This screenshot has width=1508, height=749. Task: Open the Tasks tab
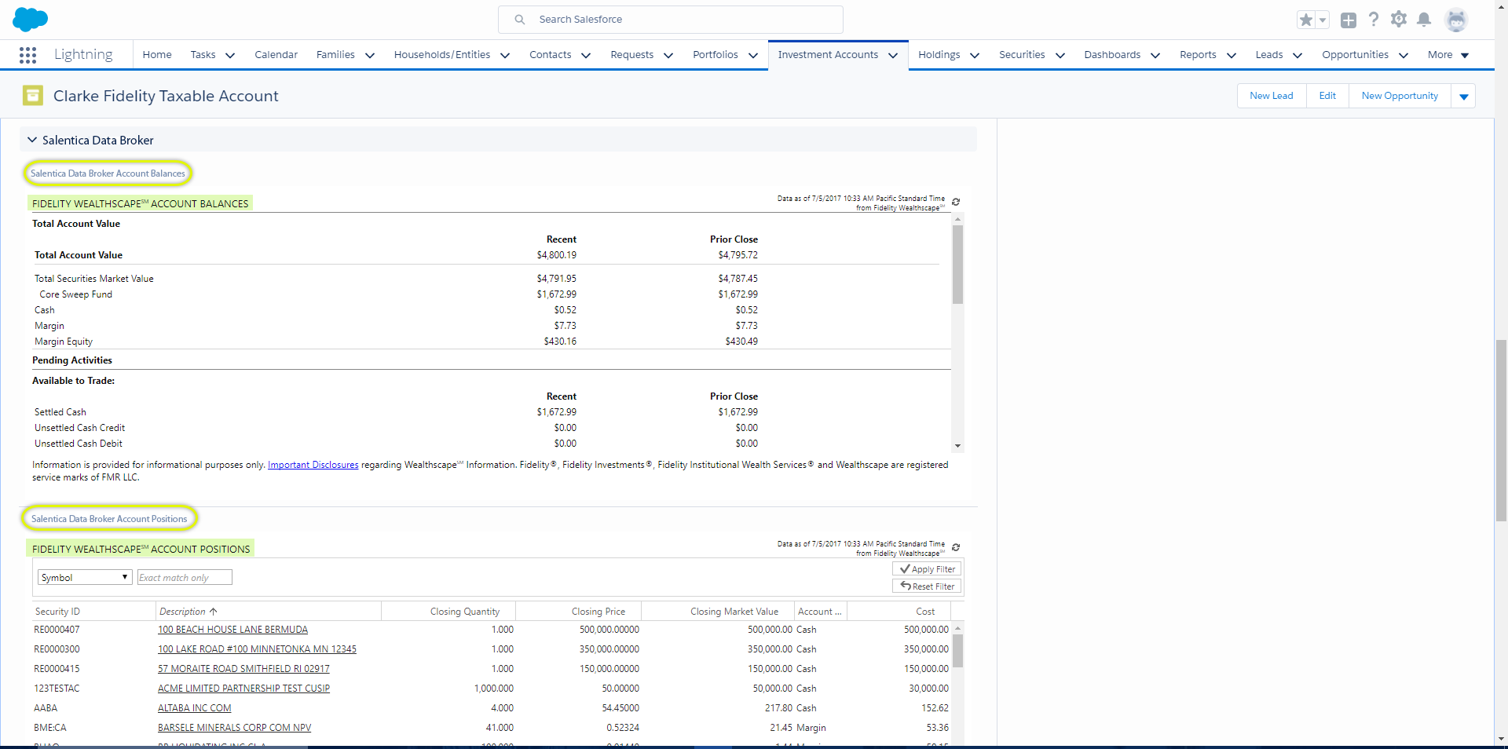(x=203, y=55)
